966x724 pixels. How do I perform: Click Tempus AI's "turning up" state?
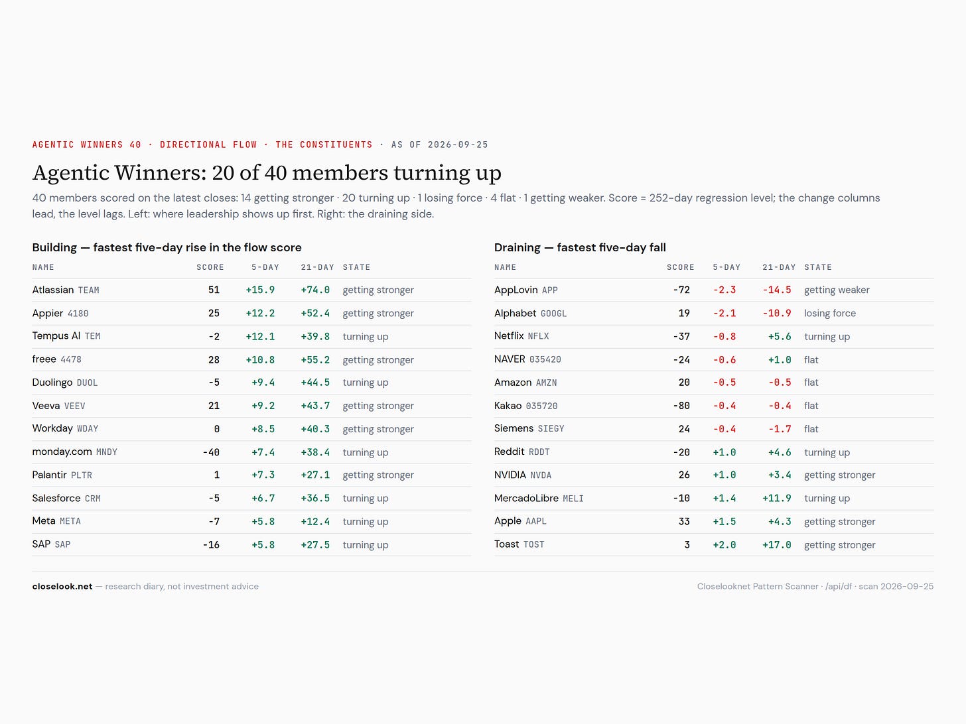366,336
